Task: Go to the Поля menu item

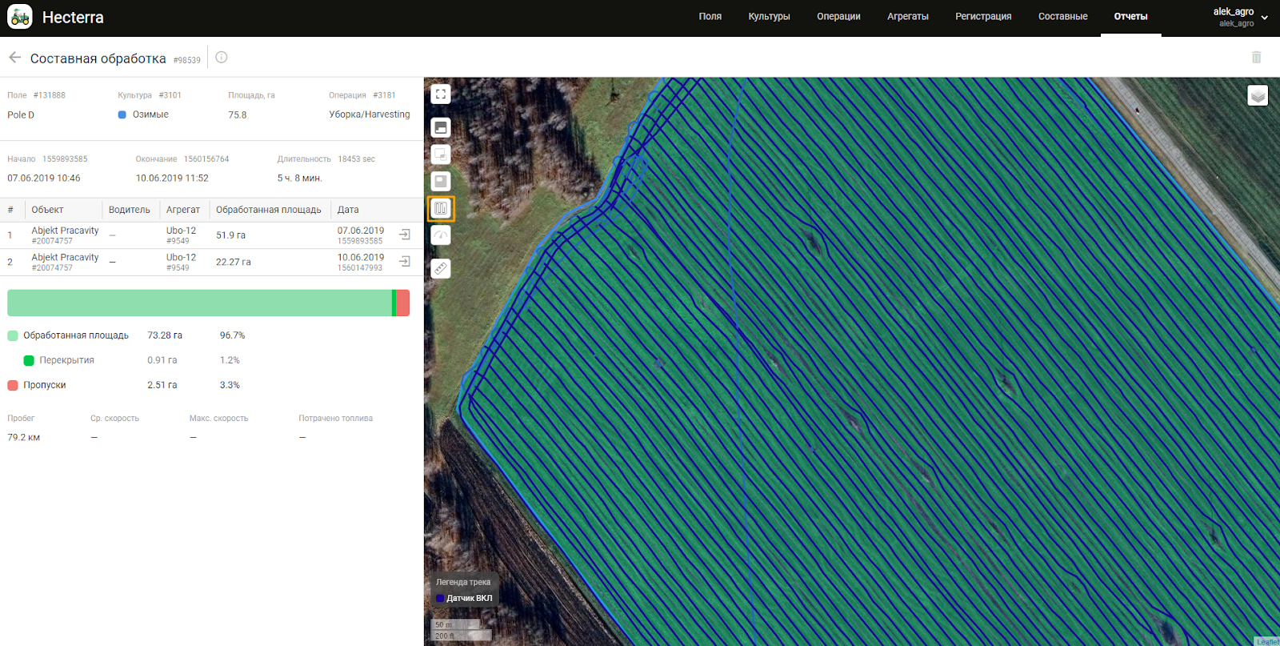Action: [x=710, y=17]
